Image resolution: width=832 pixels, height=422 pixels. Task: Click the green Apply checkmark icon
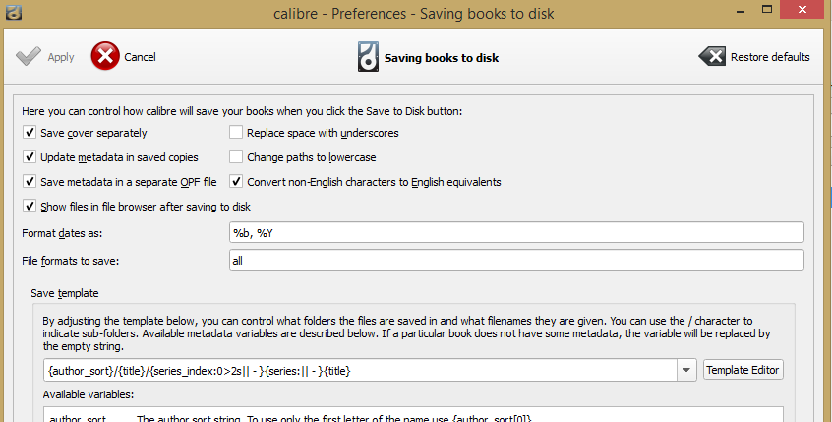[x=29, y=56]
